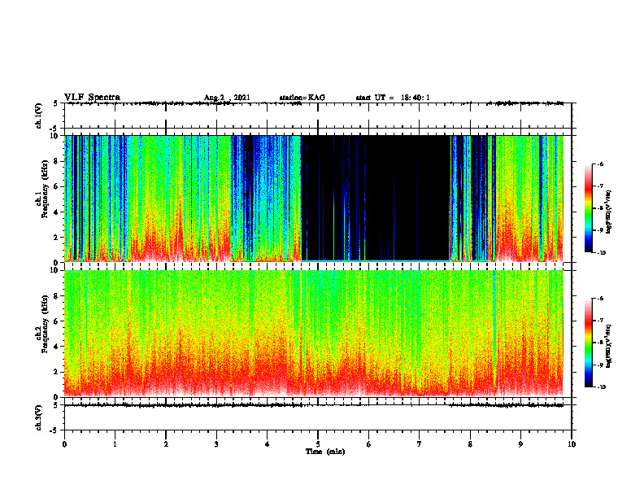Click time axis tick label '0'
644x498 pixels.
tap(64, 444)
